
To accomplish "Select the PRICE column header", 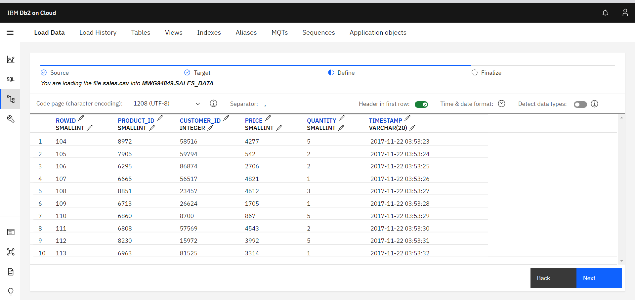I will tap(254, 121).
